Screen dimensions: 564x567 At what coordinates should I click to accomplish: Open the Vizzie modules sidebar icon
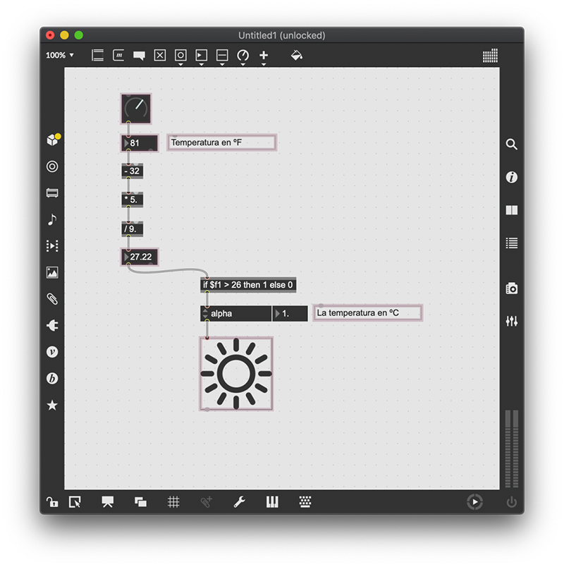(52, 352)
